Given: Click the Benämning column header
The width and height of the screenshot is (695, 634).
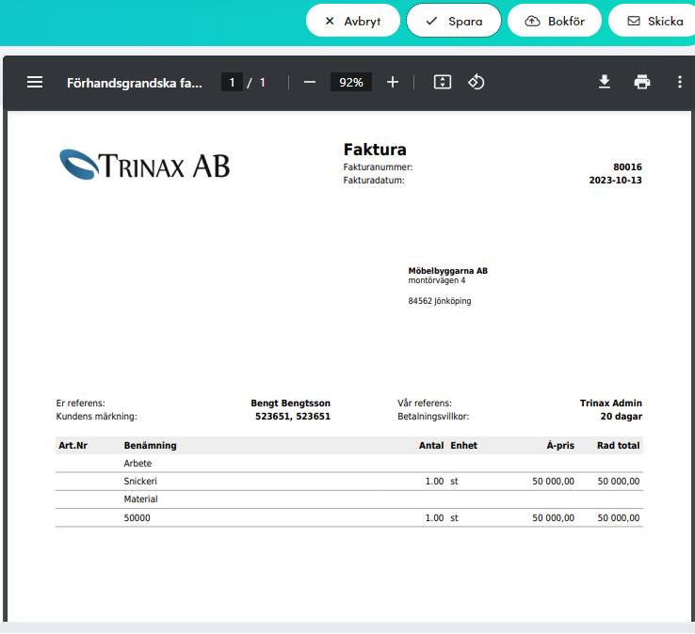Looking at the screenshot, I should (150, 446).
